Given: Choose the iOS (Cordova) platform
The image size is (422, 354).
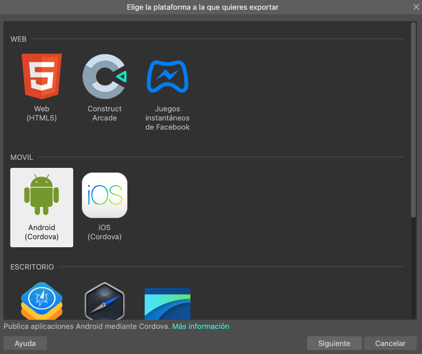Looking at the screenshot, I should pyautogui.click(x=105, y=207).
